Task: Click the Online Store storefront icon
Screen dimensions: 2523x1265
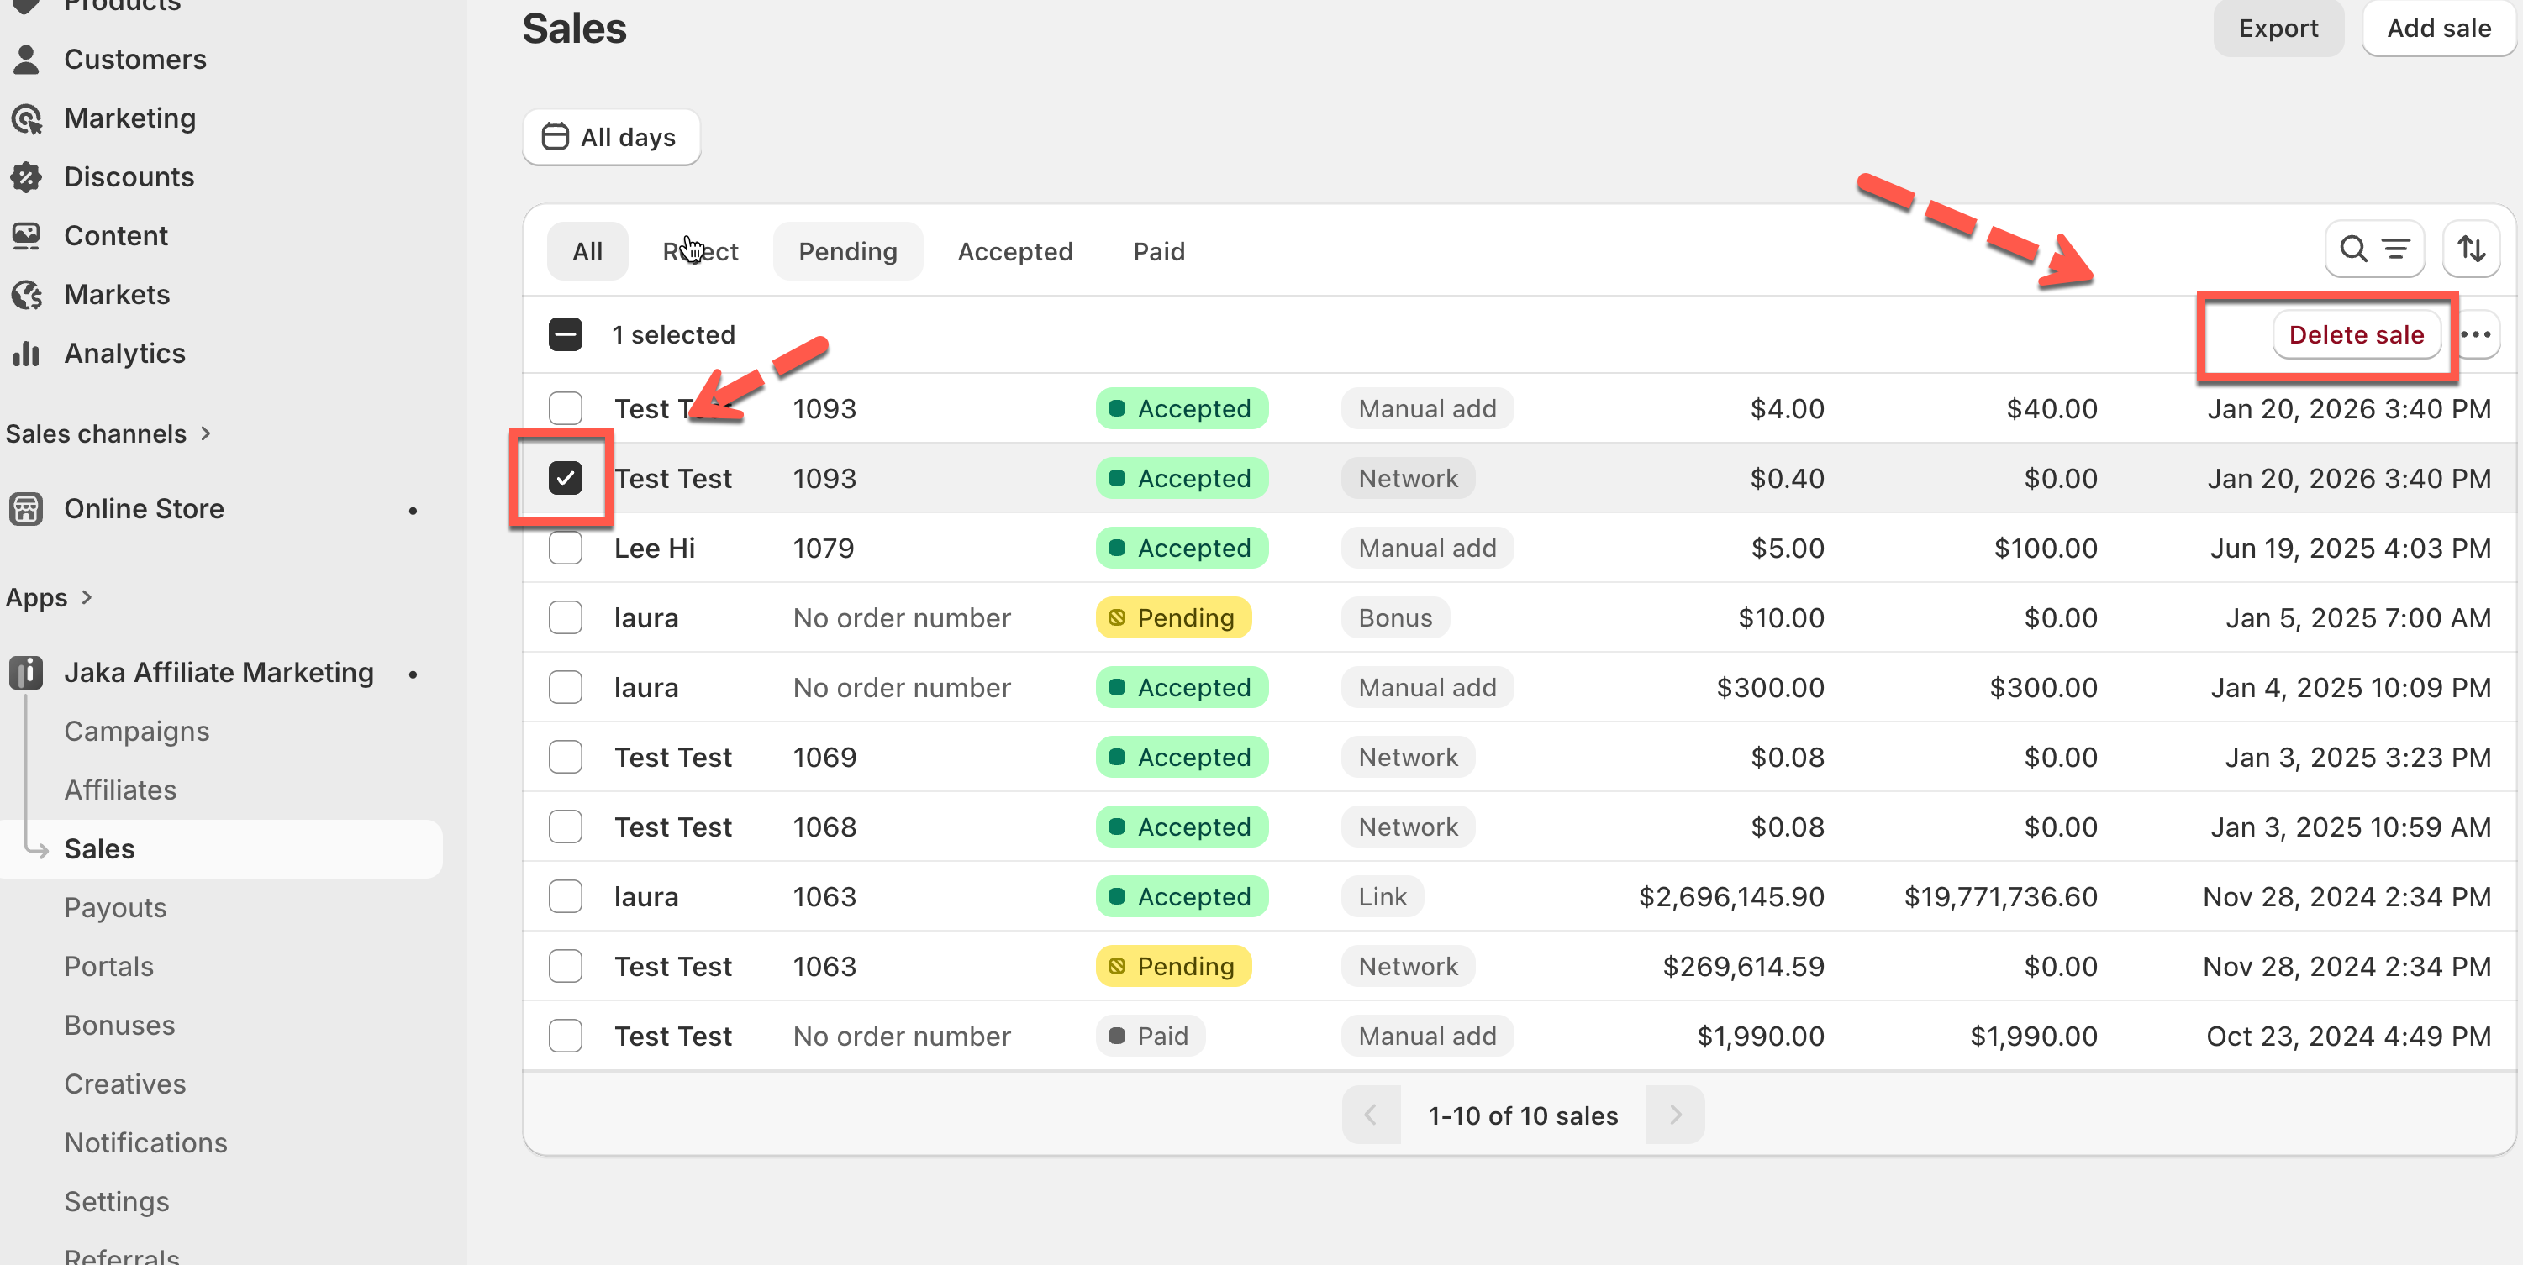Action: 26,509
